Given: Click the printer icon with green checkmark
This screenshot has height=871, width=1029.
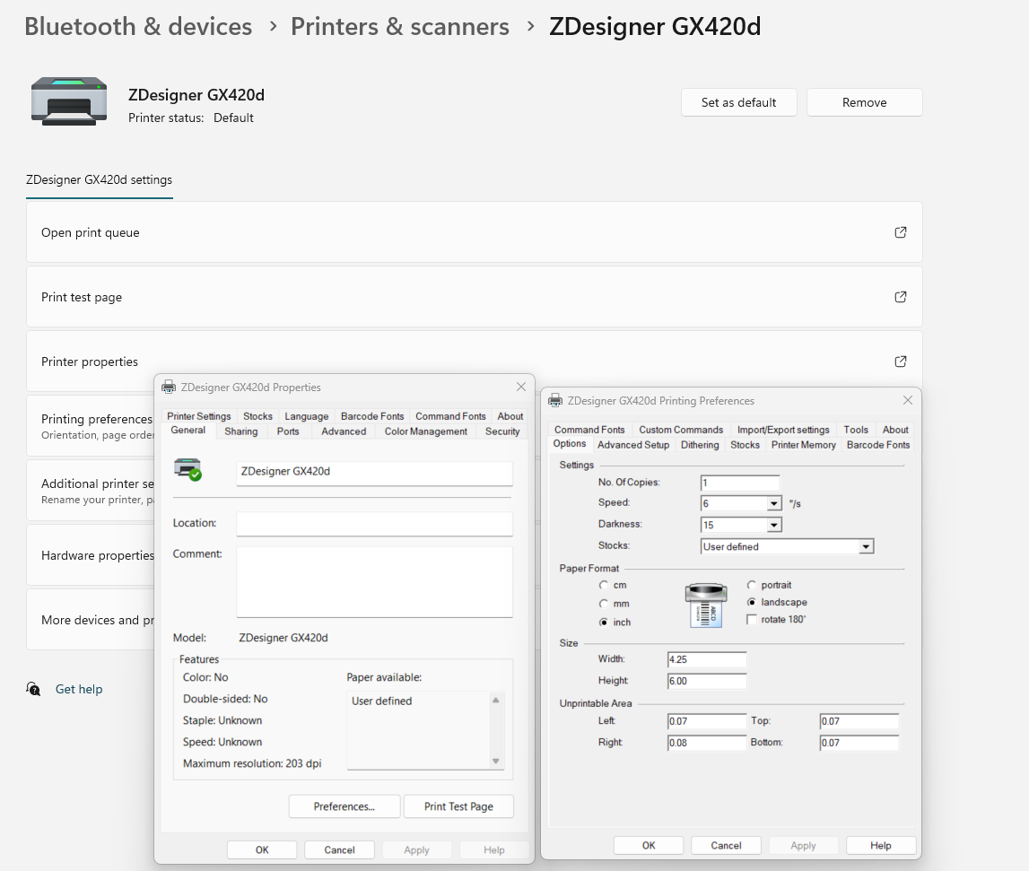Looking at the screenshot, I should 188,469.
